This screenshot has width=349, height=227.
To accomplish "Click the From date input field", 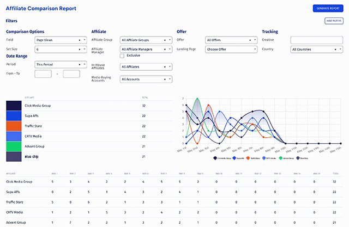I will point(43,74).
